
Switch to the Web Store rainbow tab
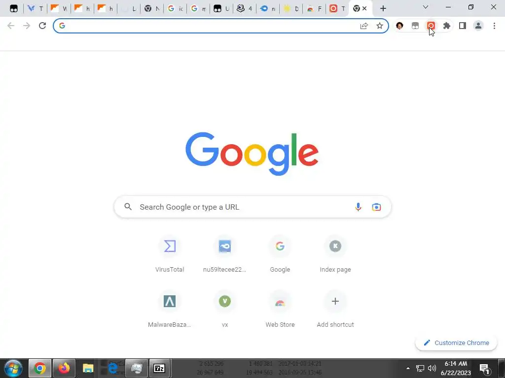coord(314,9)
